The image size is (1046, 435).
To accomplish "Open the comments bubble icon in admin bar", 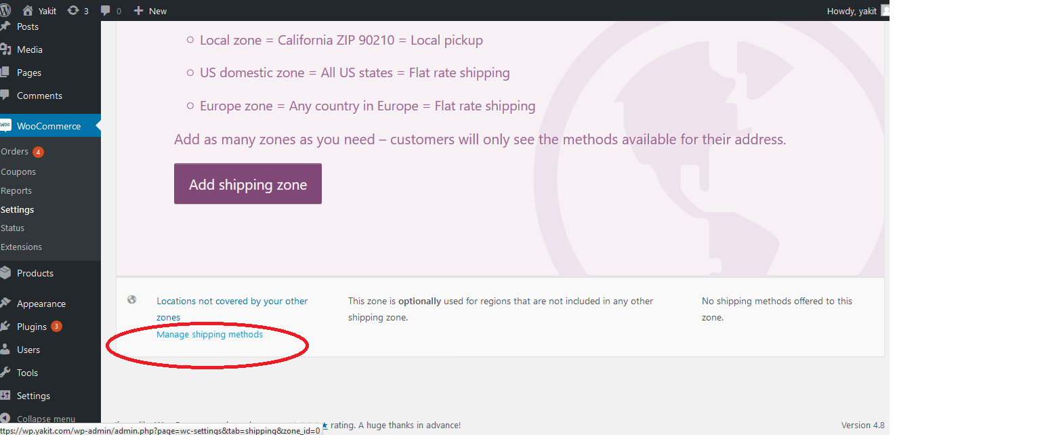I will [106, 11].
